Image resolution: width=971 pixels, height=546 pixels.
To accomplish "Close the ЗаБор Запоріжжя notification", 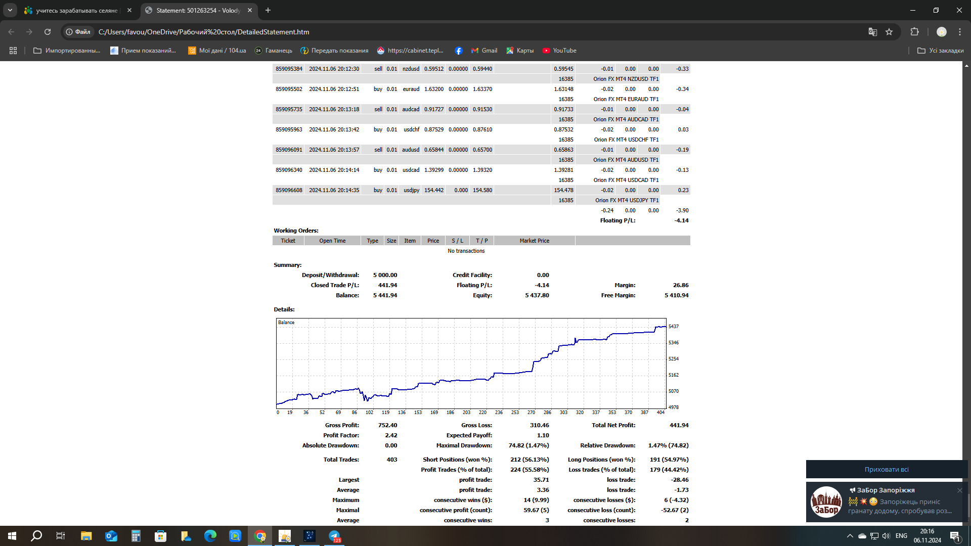I will (x=959, y=490).
